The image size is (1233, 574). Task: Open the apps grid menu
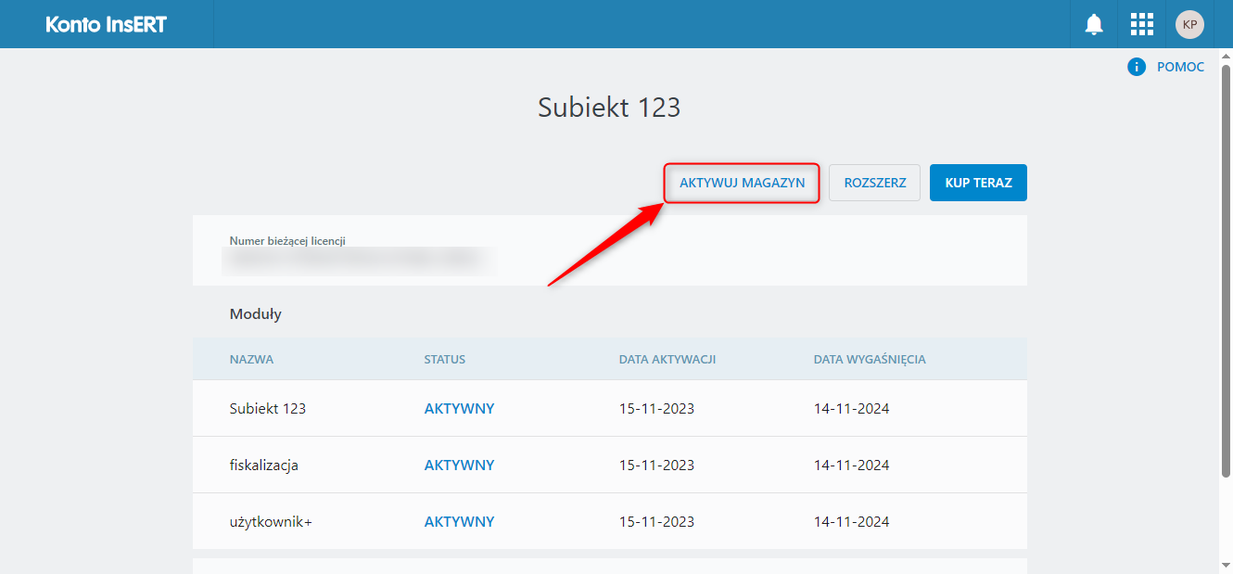point(1142,24)
